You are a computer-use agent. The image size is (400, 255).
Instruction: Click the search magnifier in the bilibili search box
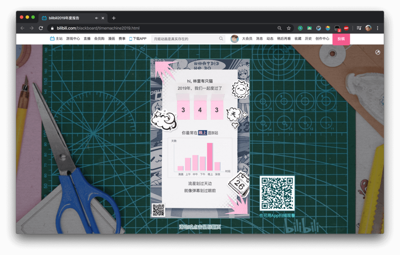[221, 39]
